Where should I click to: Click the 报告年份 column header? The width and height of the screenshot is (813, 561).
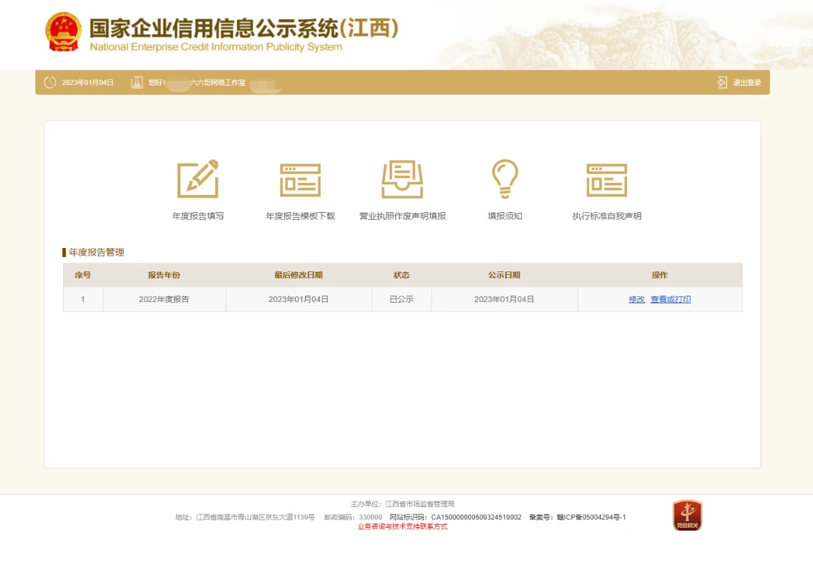pos(164,275)
